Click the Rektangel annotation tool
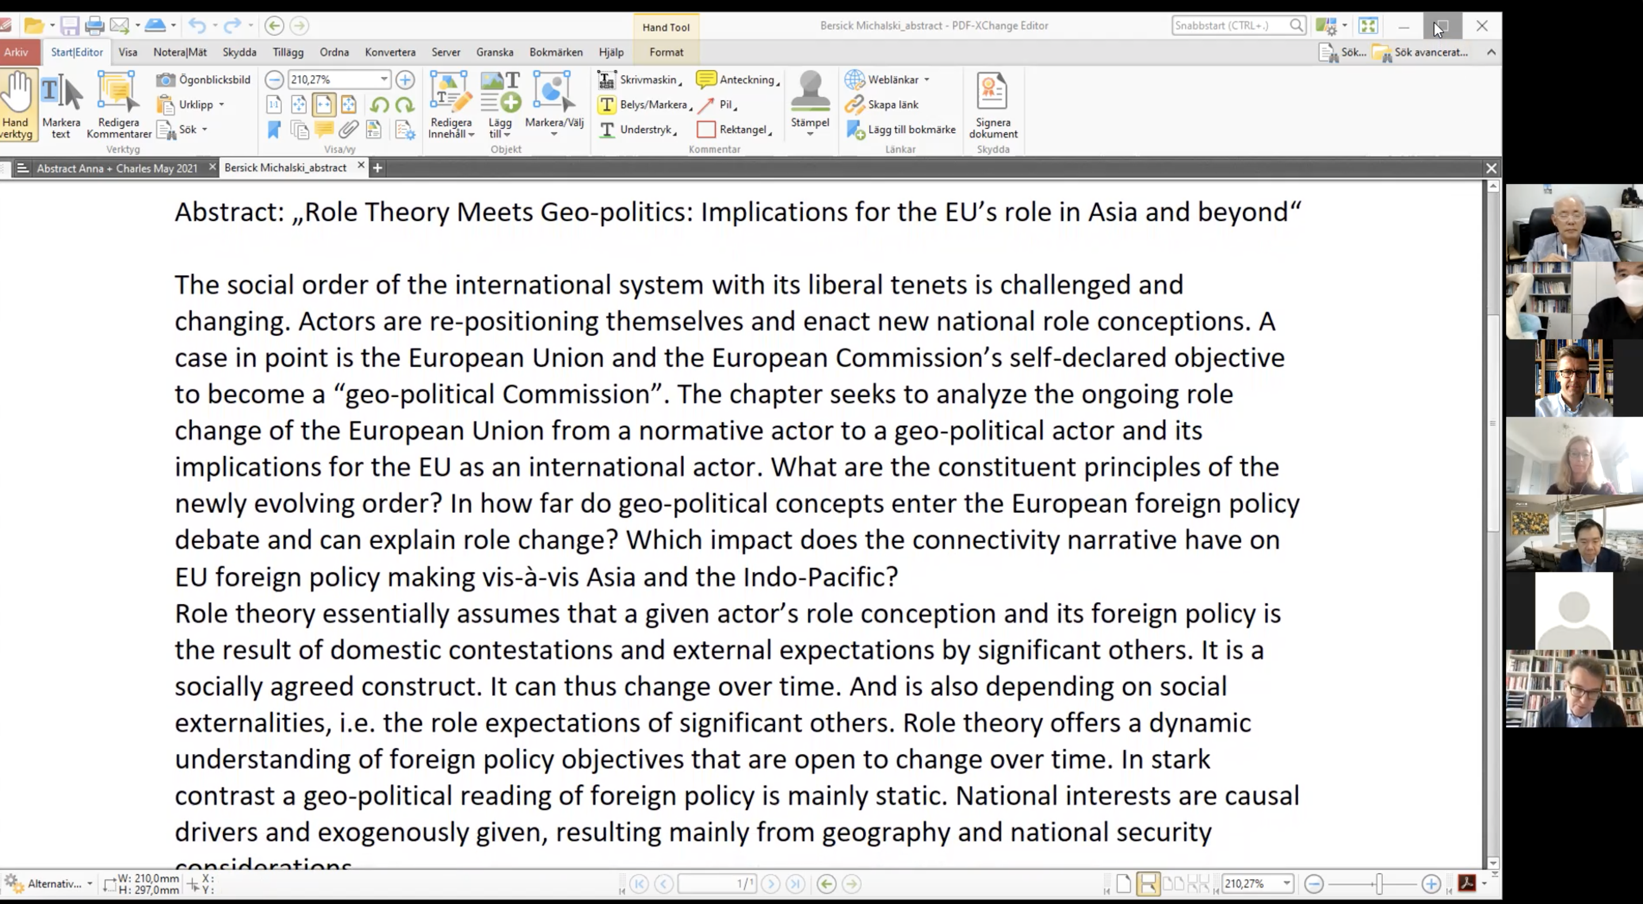Image resolution: width=1643 pixels, height=904 pixels. click(x=734, y=129)
